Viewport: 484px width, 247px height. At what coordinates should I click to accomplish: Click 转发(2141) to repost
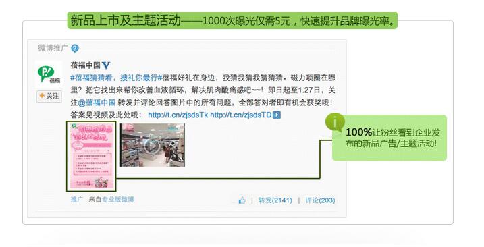click(x=275, y=200)
